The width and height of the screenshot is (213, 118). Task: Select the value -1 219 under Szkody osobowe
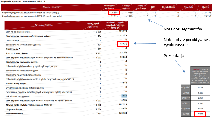[129, 16]
